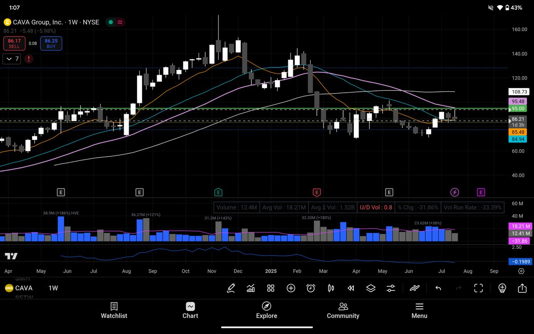Tap the purple upcoming earnings E marker
The height and width of the screenshot is (334, 534).
pos(481,192)
